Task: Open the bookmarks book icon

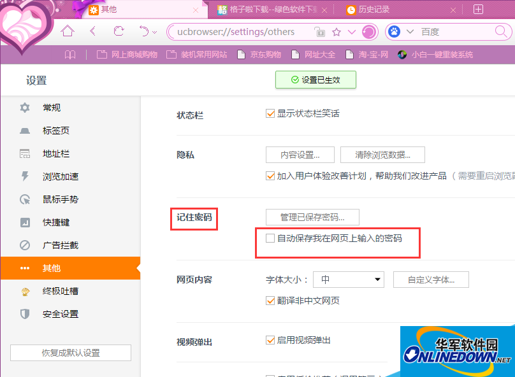Action: coord(70,55)
